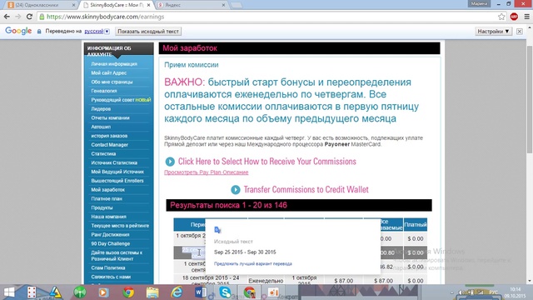Screen dimensions: 533x300
Task: Open the green antenna app in the taskbar
Action: pyautogui.click(x=80, y=292)
